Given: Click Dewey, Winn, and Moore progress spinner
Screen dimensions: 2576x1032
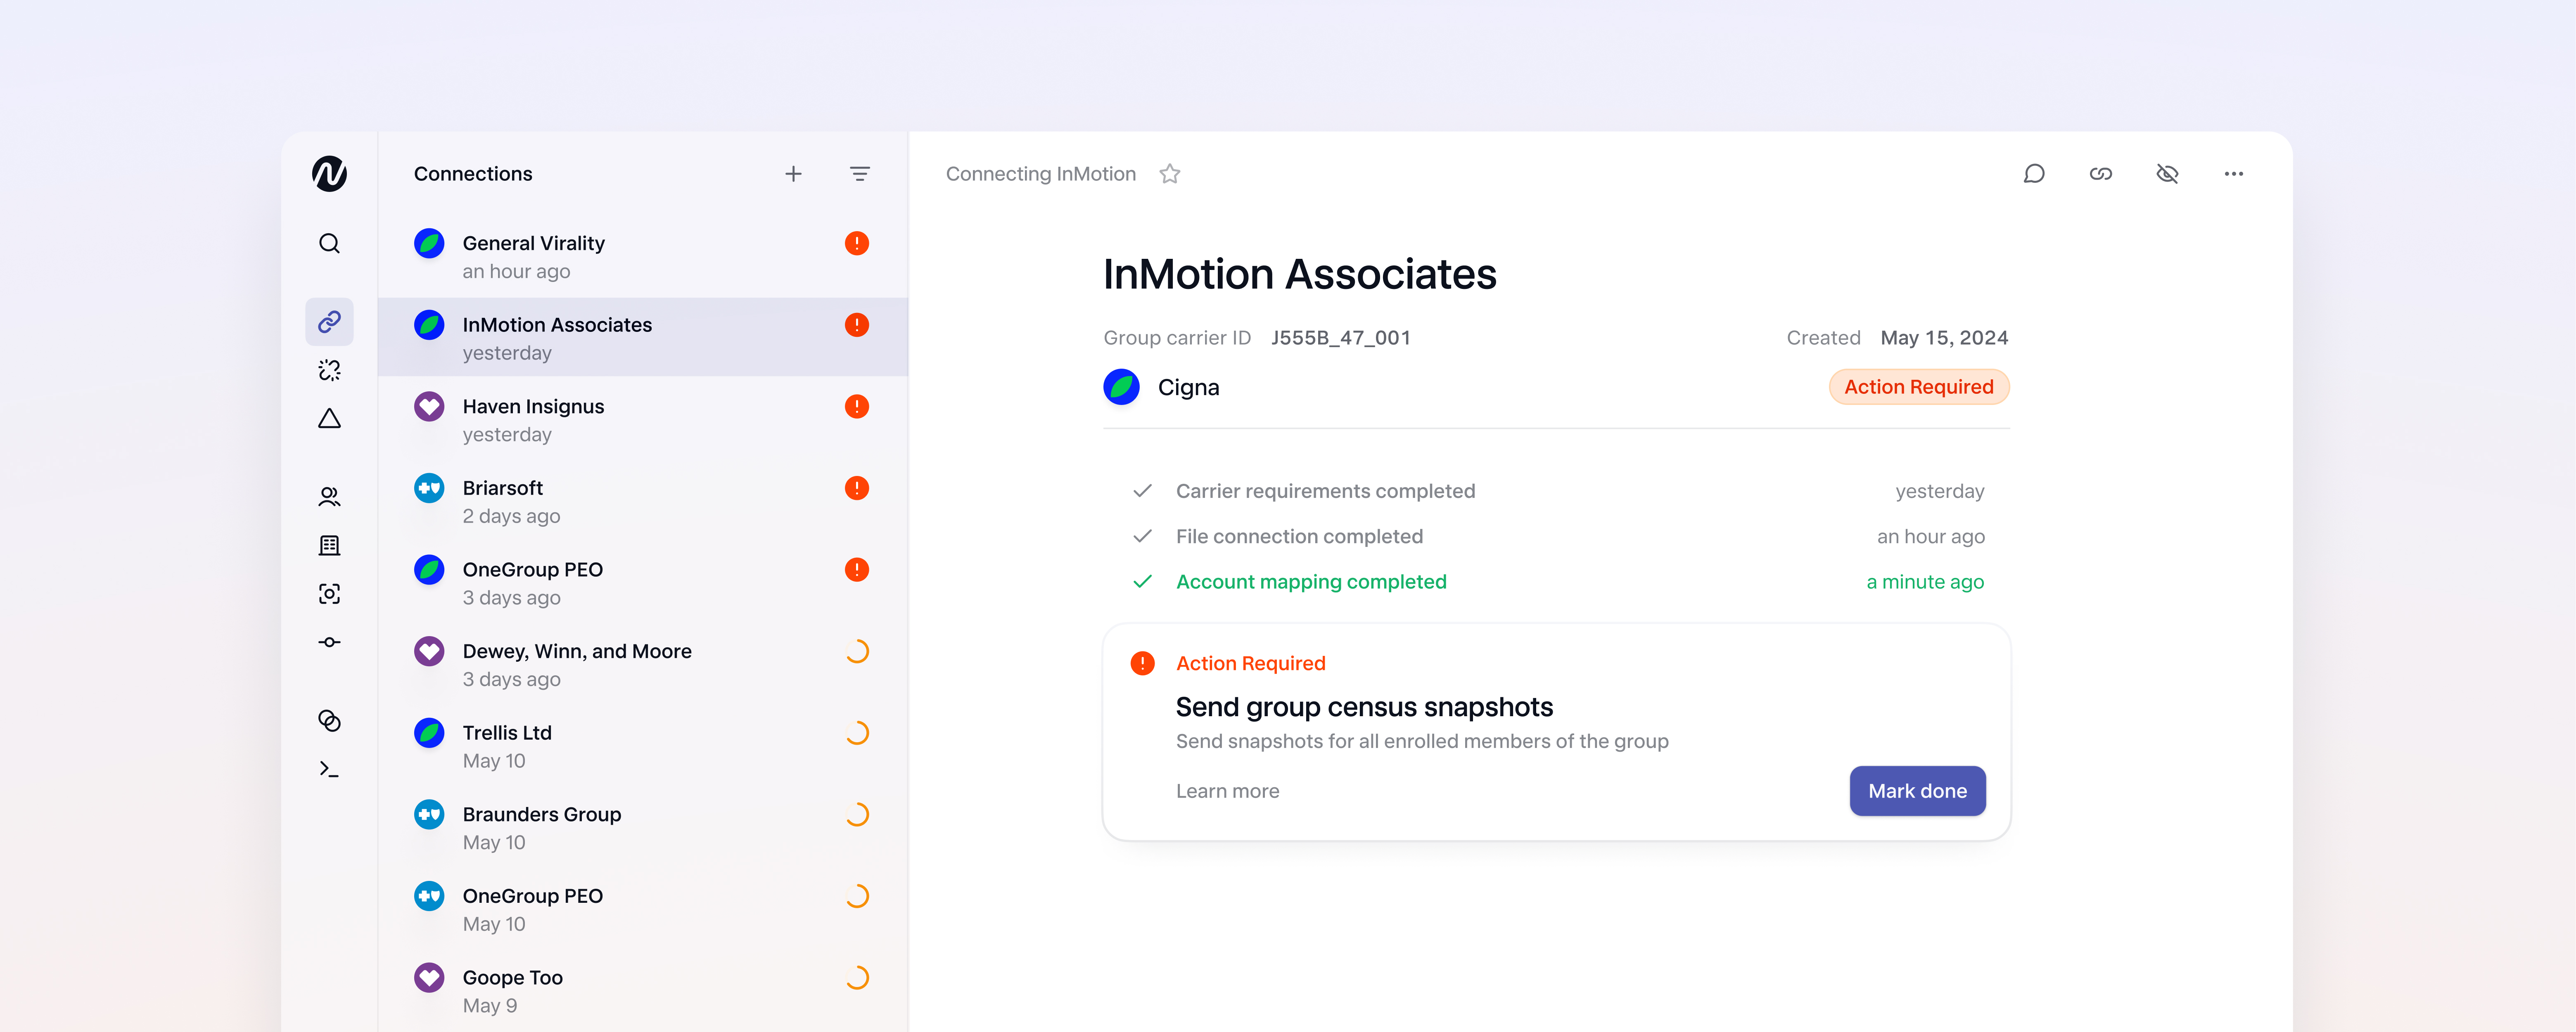Looking at the screenshot, I should (x=857, y=651).
